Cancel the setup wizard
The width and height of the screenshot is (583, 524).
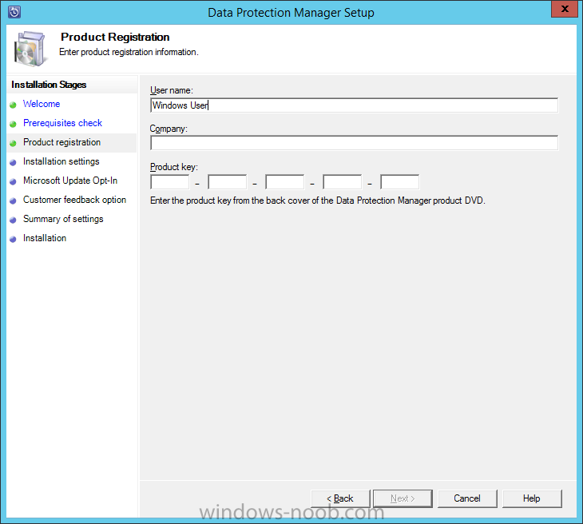tap(467, 498)
